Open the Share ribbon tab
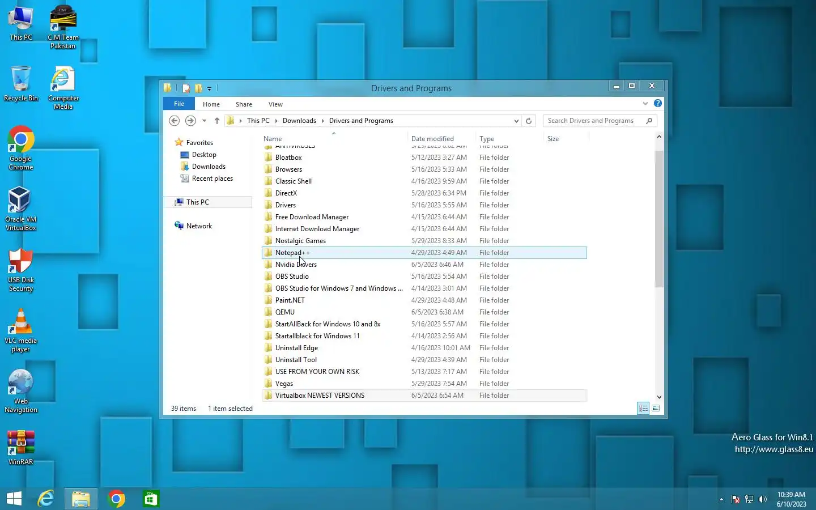This screenshot has width=816, height=510. 244,104
